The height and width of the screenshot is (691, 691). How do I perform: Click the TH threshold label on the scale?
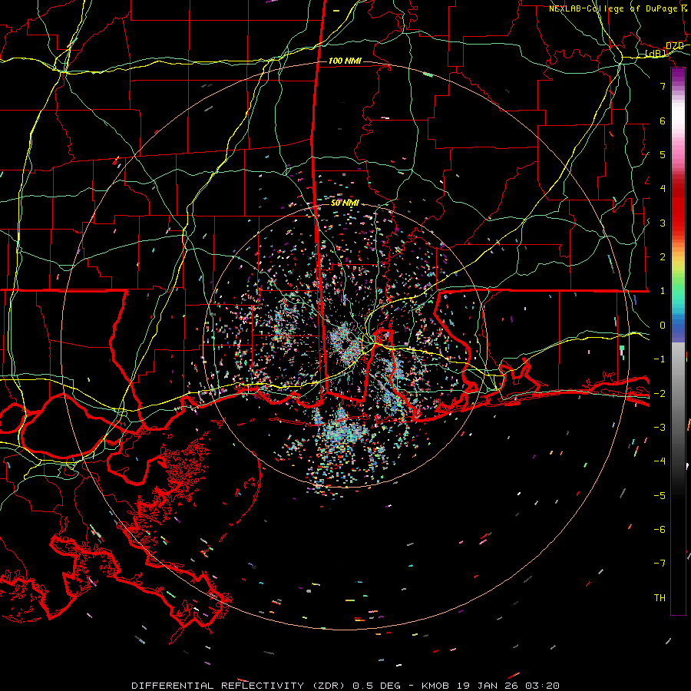660,598
